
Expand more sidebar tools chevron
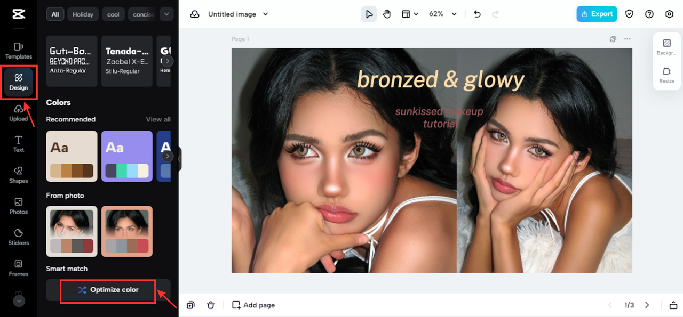19,301
